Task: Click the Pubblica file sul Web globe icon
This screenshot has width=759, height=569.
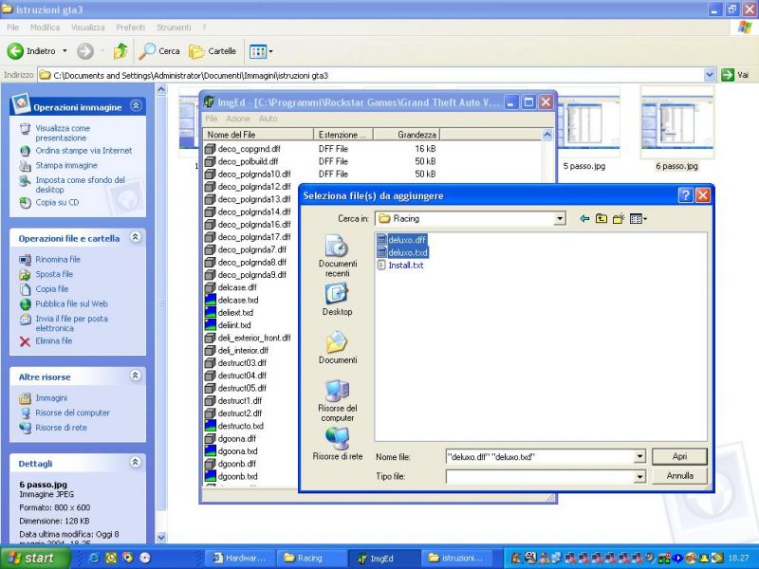Action: [25, 304]
